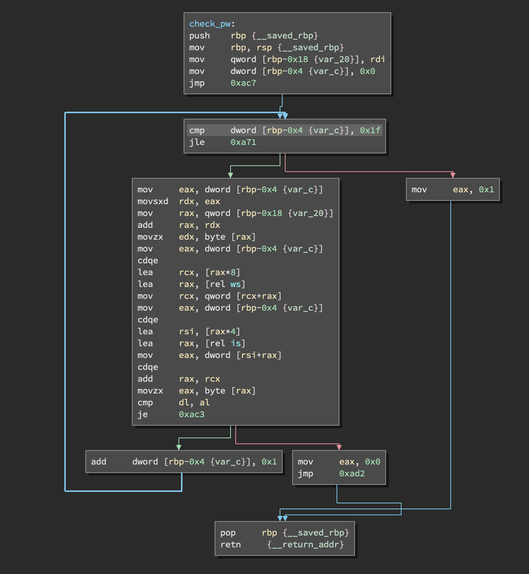The image size is (529, 574).
Task: Open the is symbol reference
Action: click(235, 343)
